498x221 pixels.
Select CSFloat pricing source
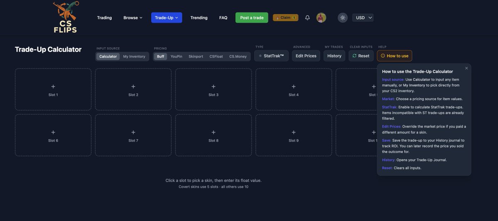216,56
